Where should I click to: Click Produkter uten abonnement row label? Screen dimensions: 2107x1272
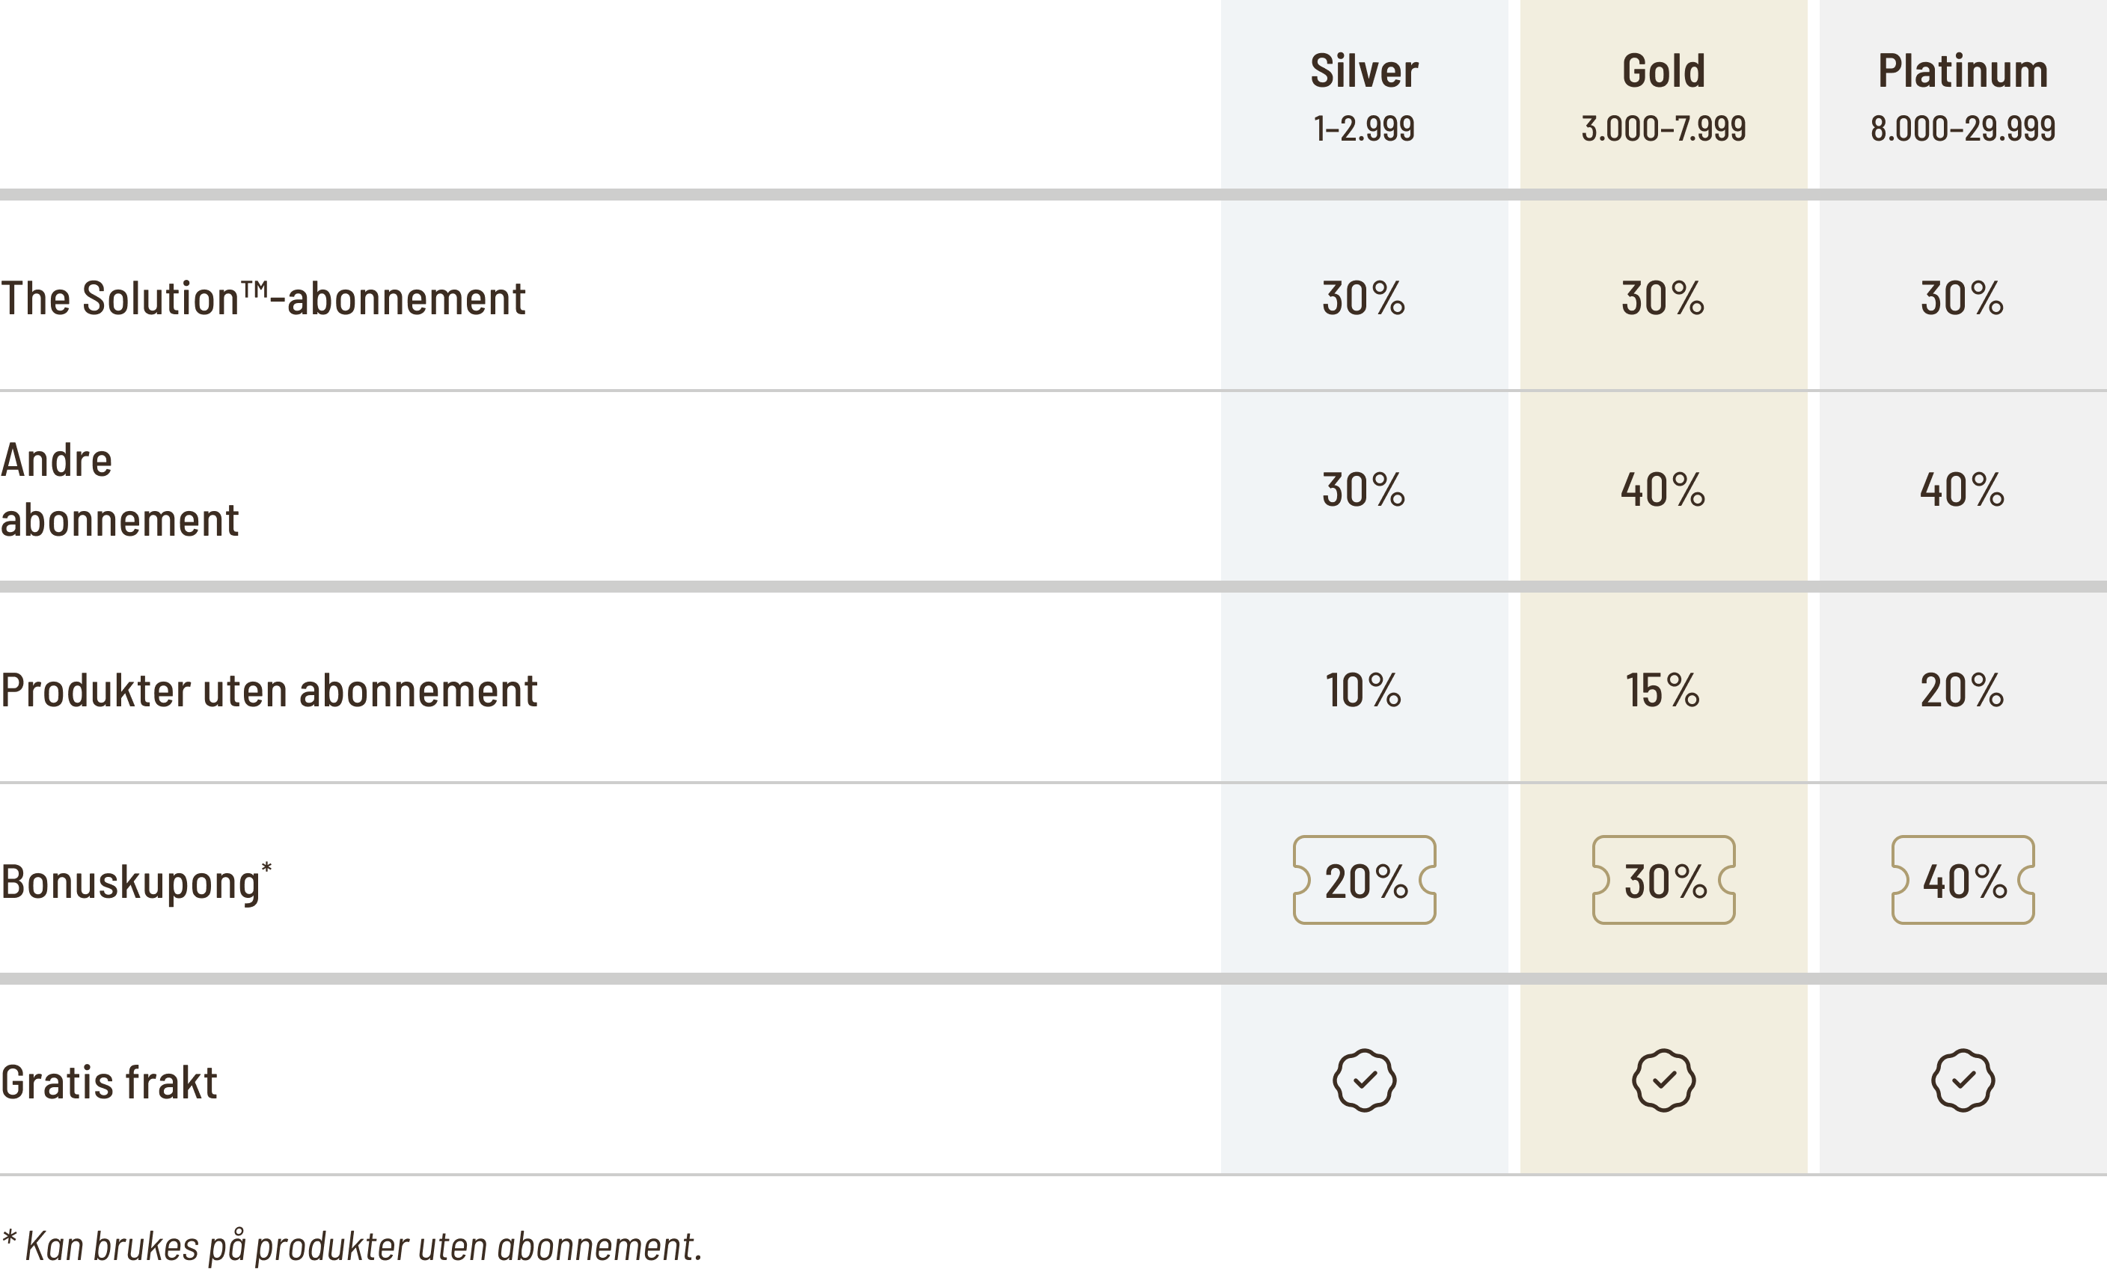point(269,691)
